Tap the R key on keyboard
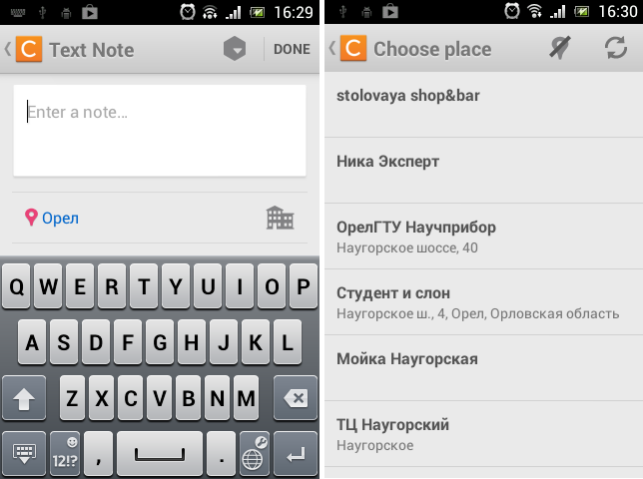643x479 pixels. point(112,286)
